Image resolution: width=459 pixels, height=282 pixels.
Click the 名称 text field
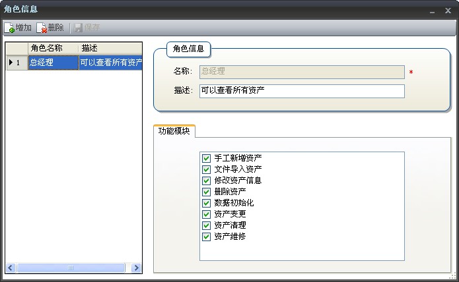pyautogui.click(x=301, y=72)
